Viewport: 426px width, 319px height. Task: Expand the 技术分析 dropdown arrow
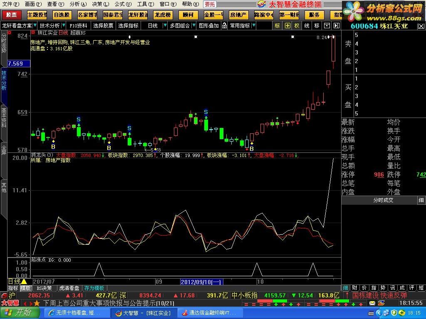[x=64, y=25]
